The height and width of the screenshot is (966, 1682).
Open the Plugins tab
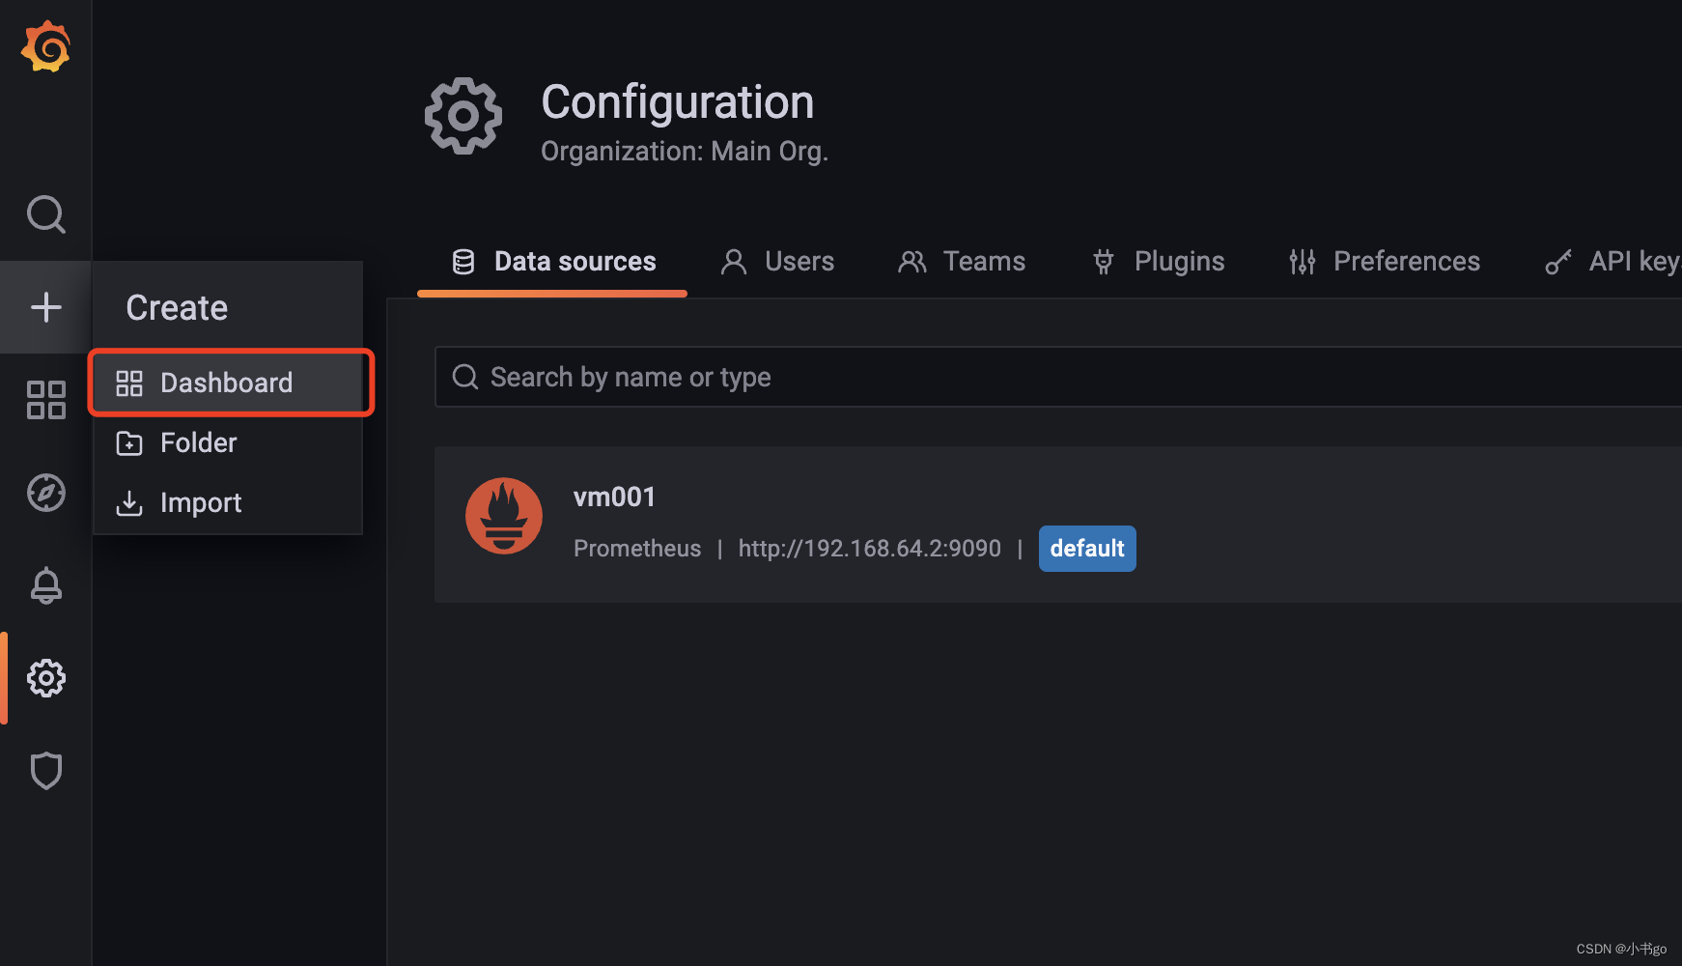1159,262
